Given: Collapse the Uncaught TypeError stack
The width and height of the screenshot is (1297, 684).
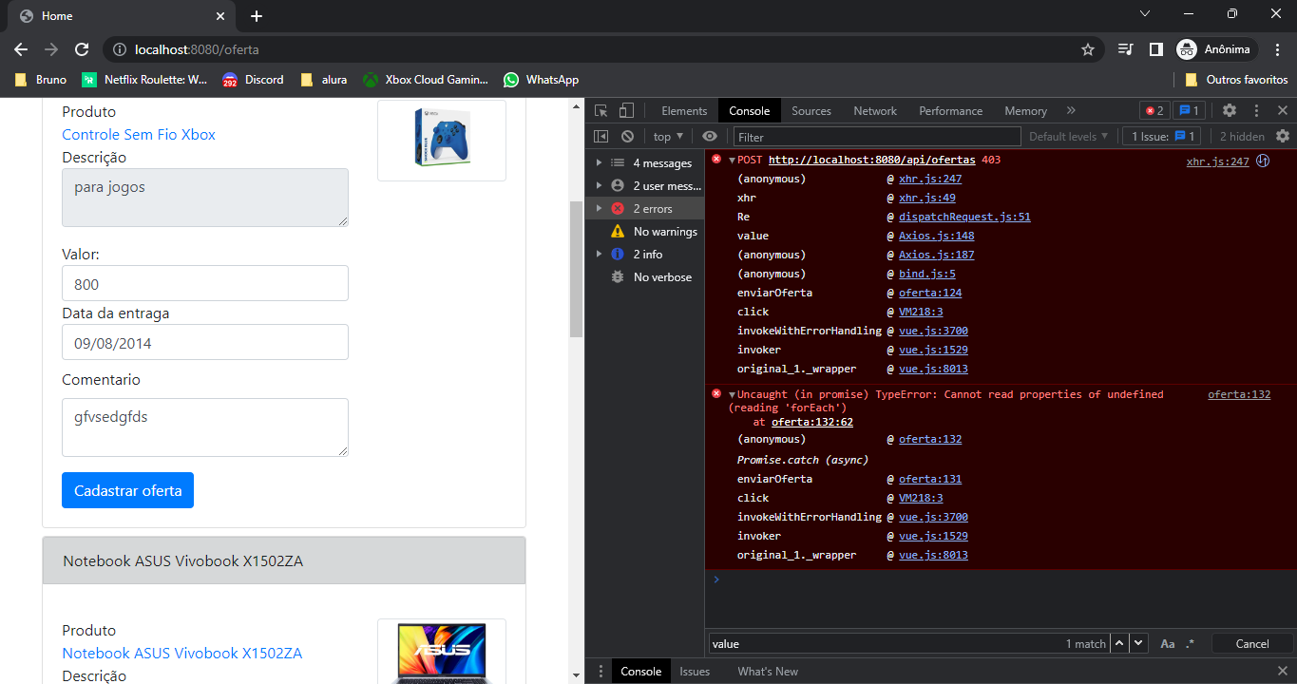Looking at the screenshot, I should click(732, 395).
